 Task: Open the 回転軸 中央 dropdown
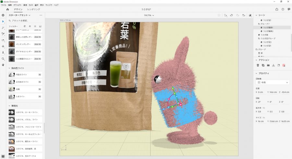tap(273, 82)
